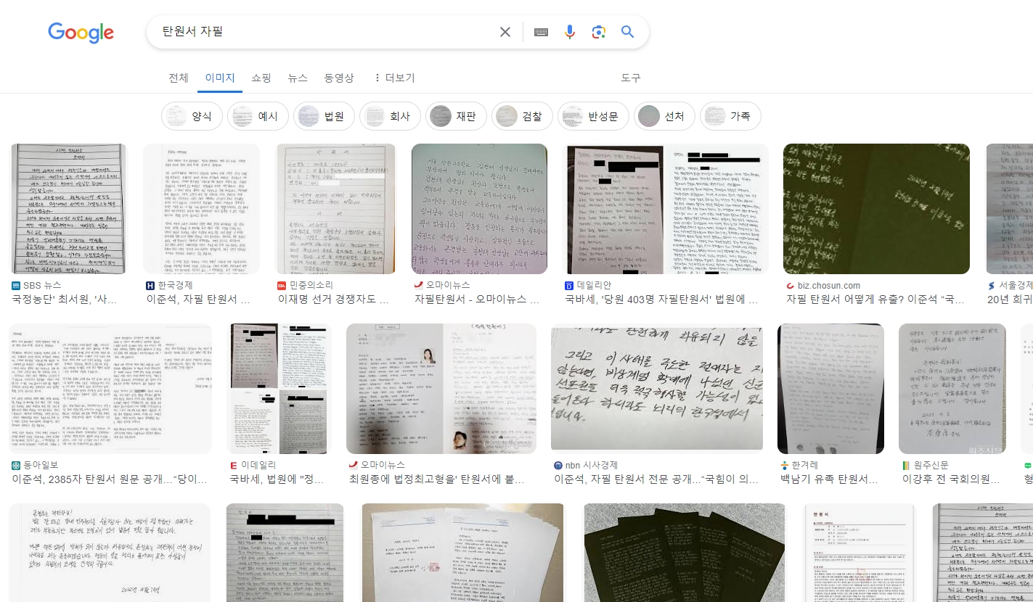Image resolution: width=1033 pixels, height=602 pixels.
Task: Open the 이데일리 image thumbnail
Action: click(x=279, y=389)
